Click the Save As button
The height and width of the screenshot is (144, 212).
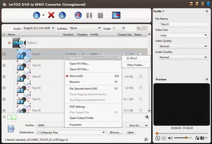pyautogui.click(x=135, y=125)
